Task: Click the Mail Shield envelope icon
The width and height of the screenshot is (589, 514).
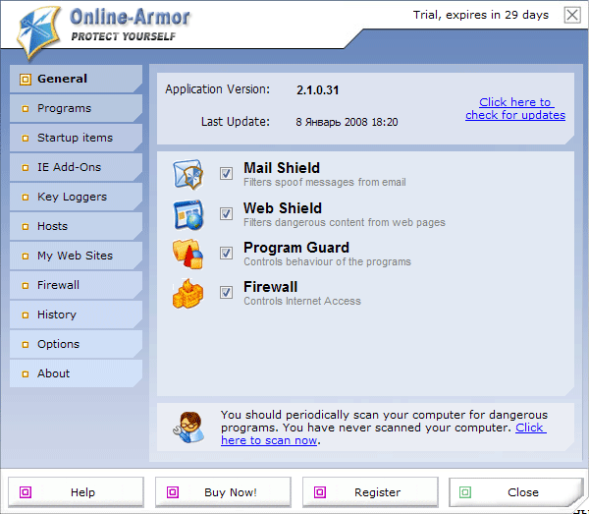Action: coord(187,175)
